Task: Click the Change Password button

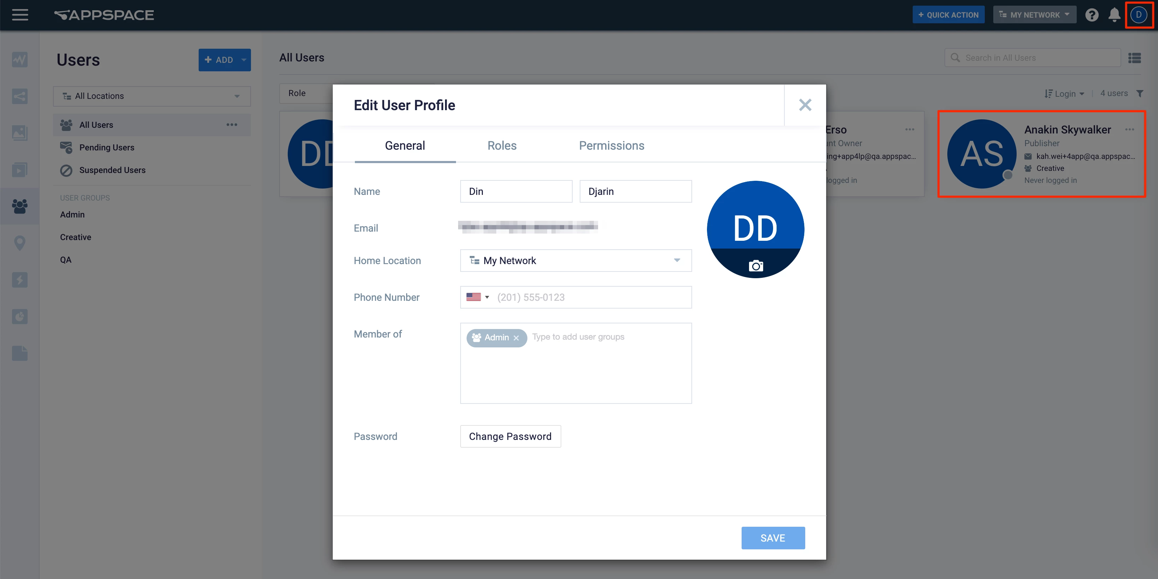Action: coord(510,436)
